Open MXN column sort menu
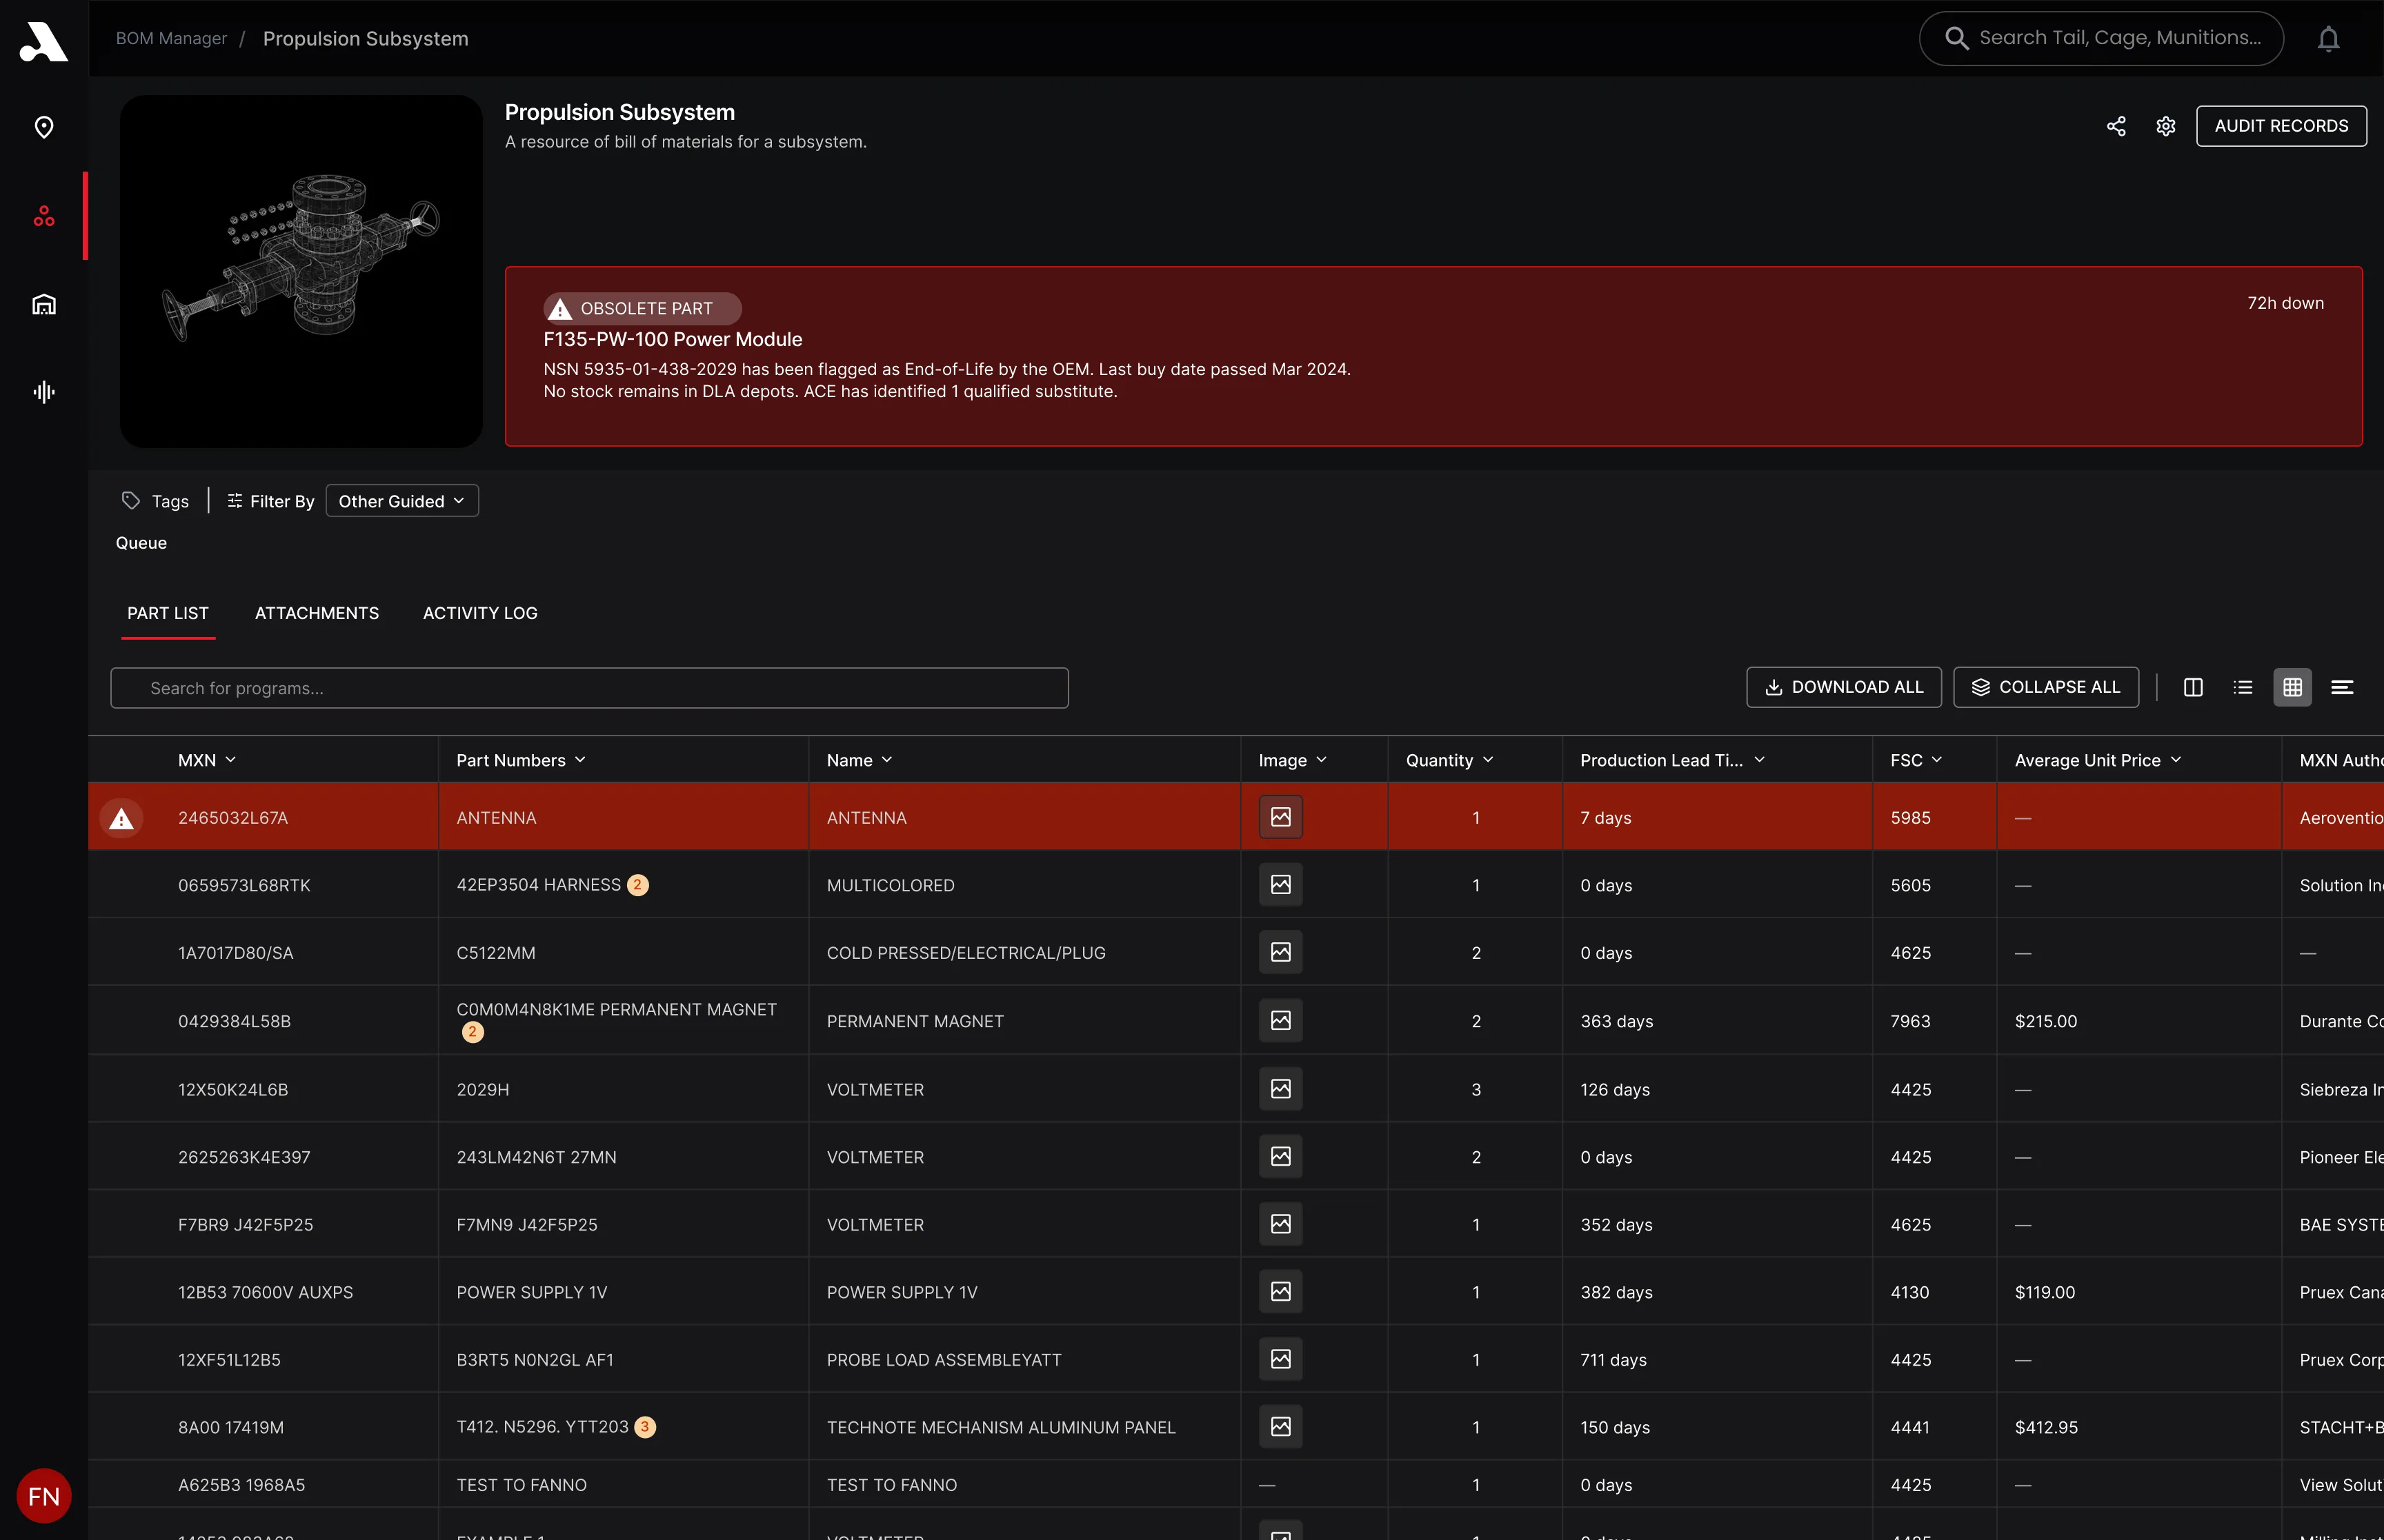2384x1540 pixels. point(231,760)
